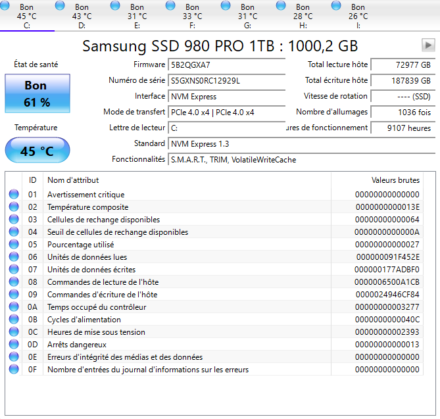Viewport: 440px width, 419px height.
Task: Click the Interface field NVM Express
Action: (x=227, y=97)
